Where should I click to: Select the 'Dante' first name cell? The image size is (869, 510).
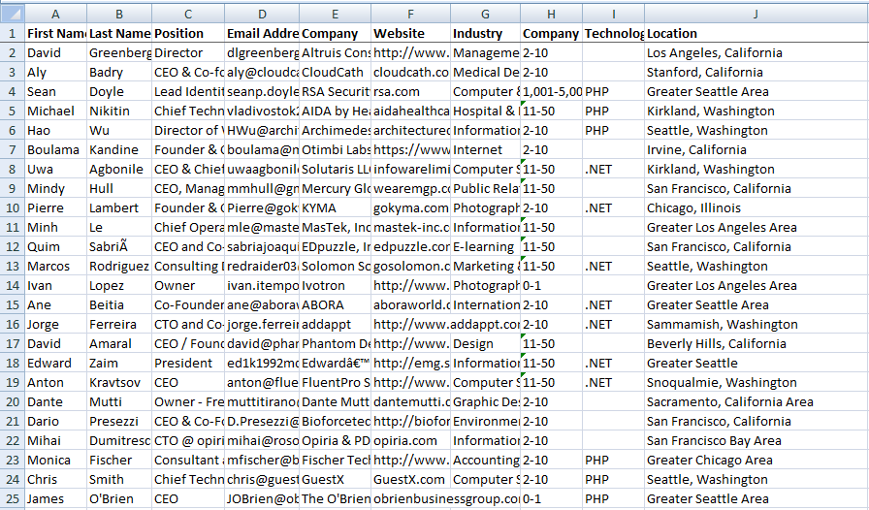pos(56,402)
